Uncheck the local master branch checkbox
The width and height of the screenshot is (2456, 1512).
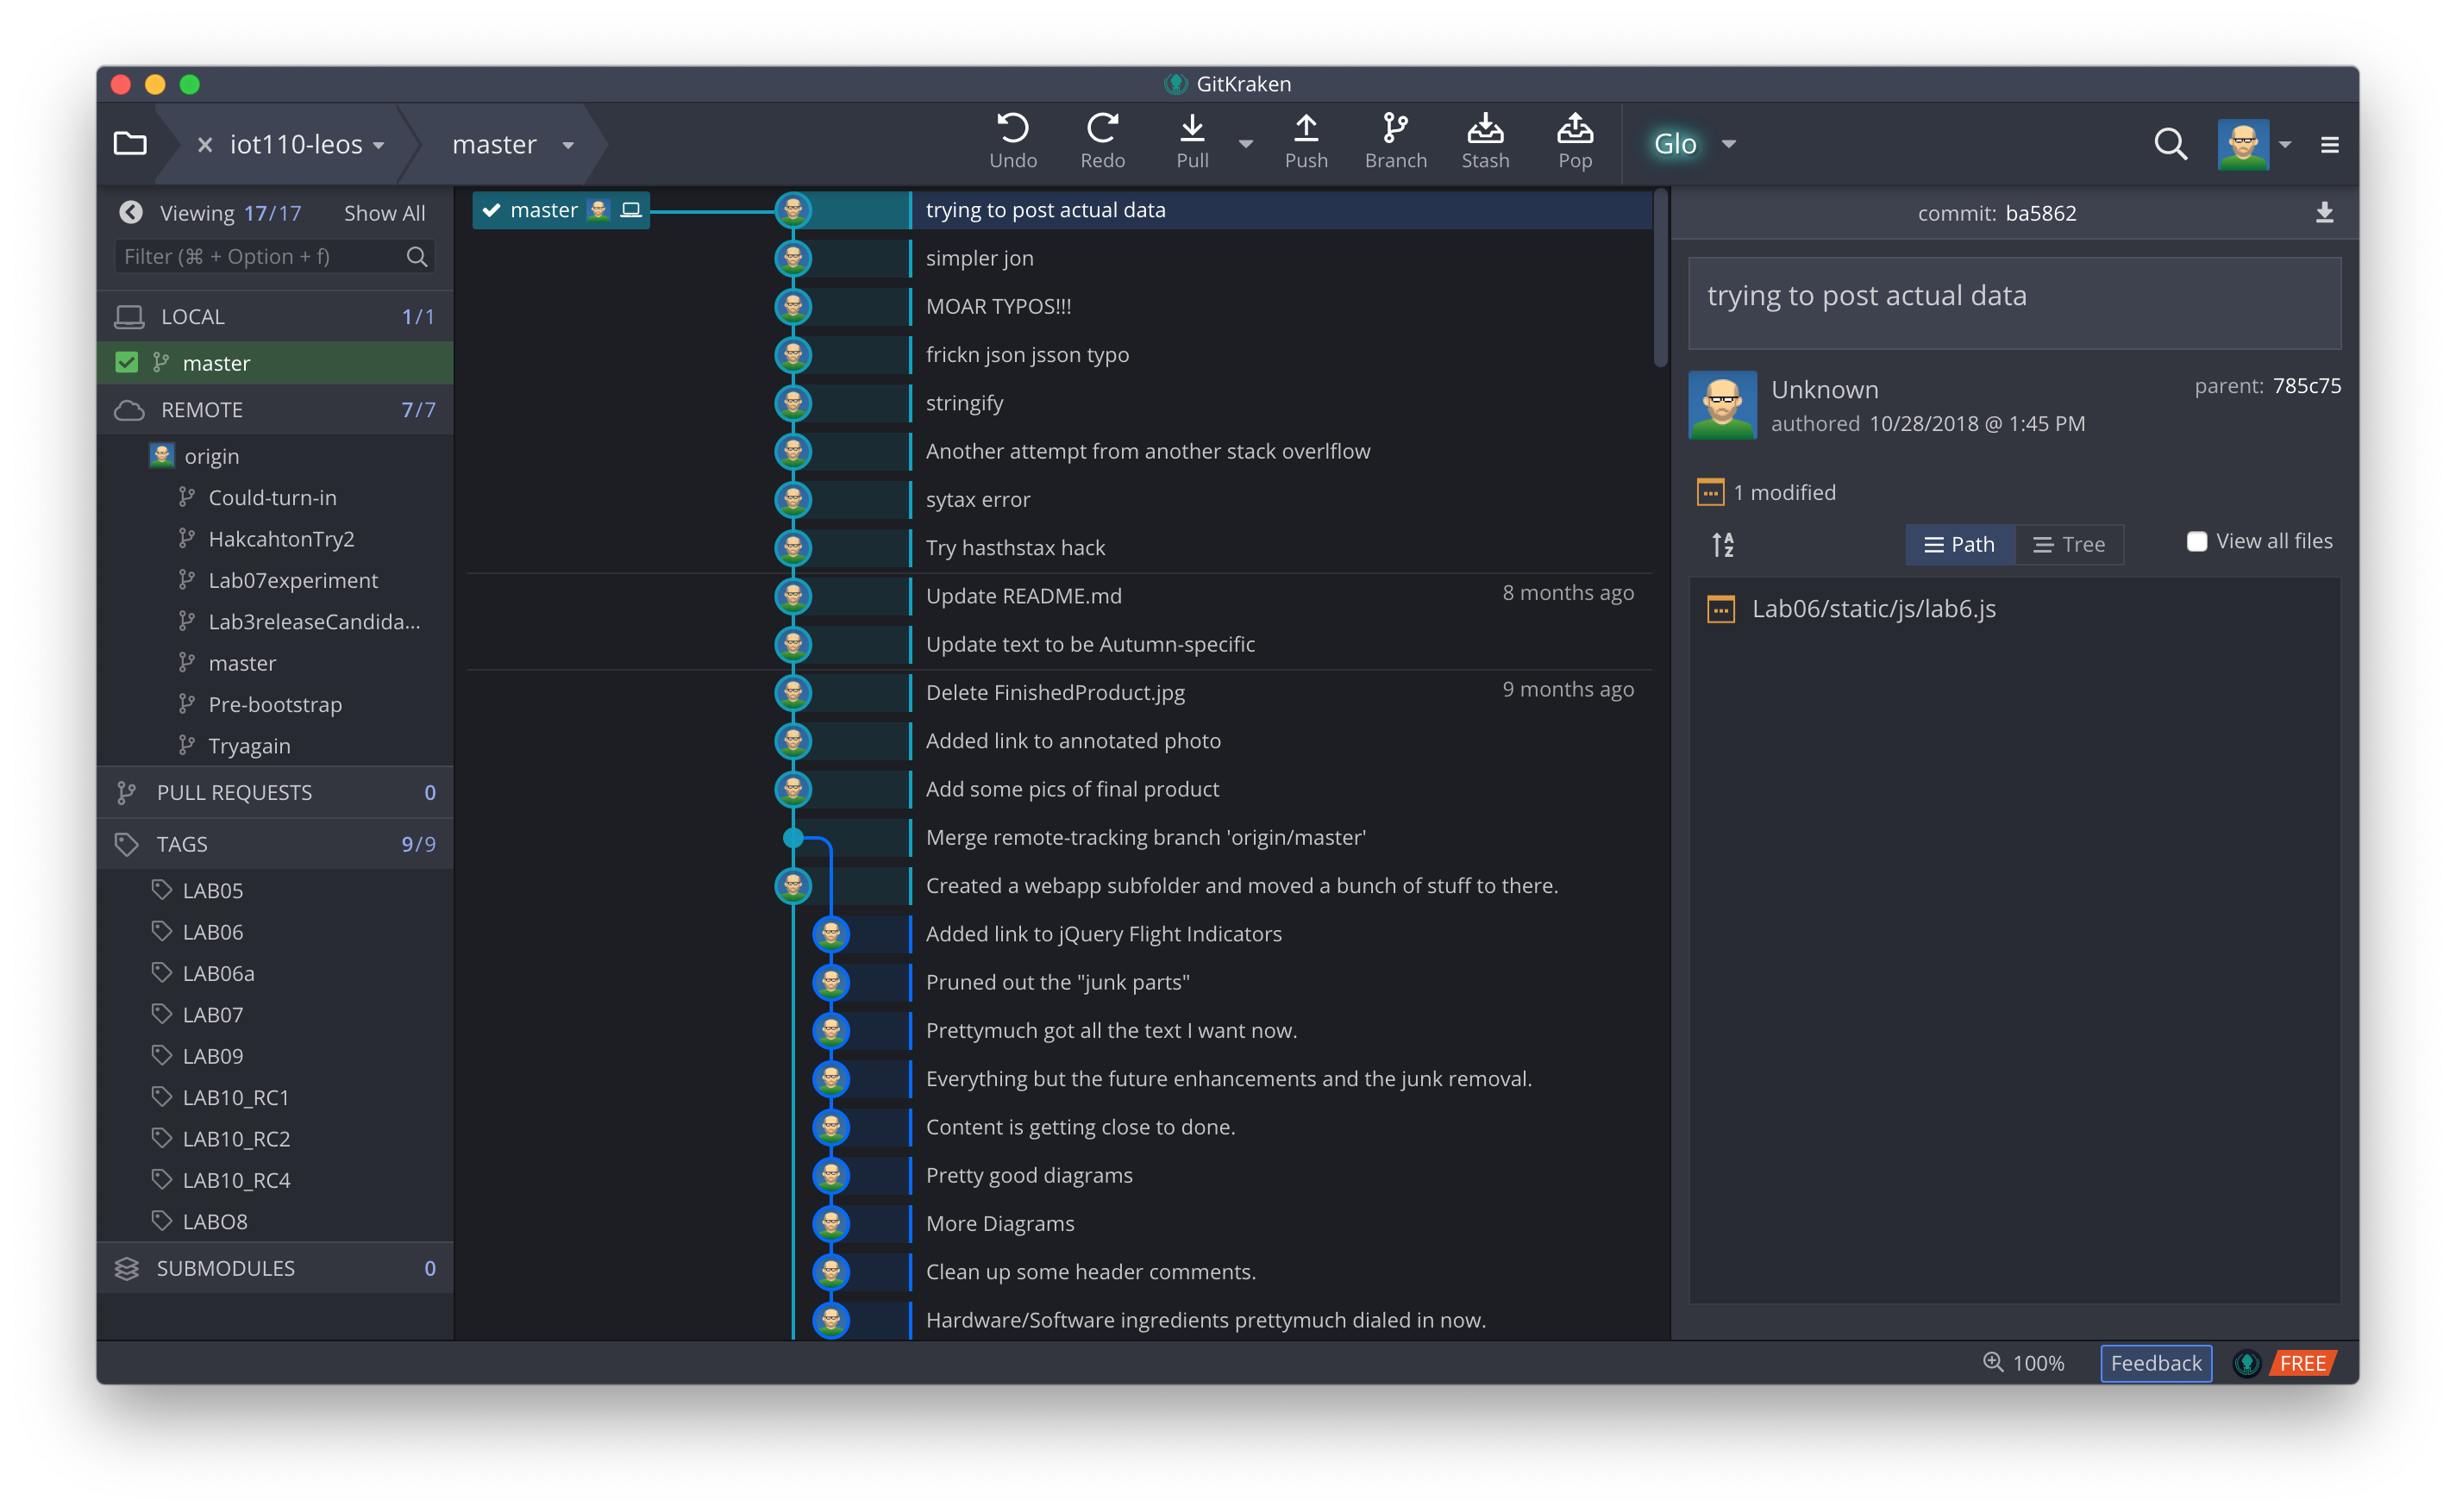pyautogui.click(x=127, y=363)
